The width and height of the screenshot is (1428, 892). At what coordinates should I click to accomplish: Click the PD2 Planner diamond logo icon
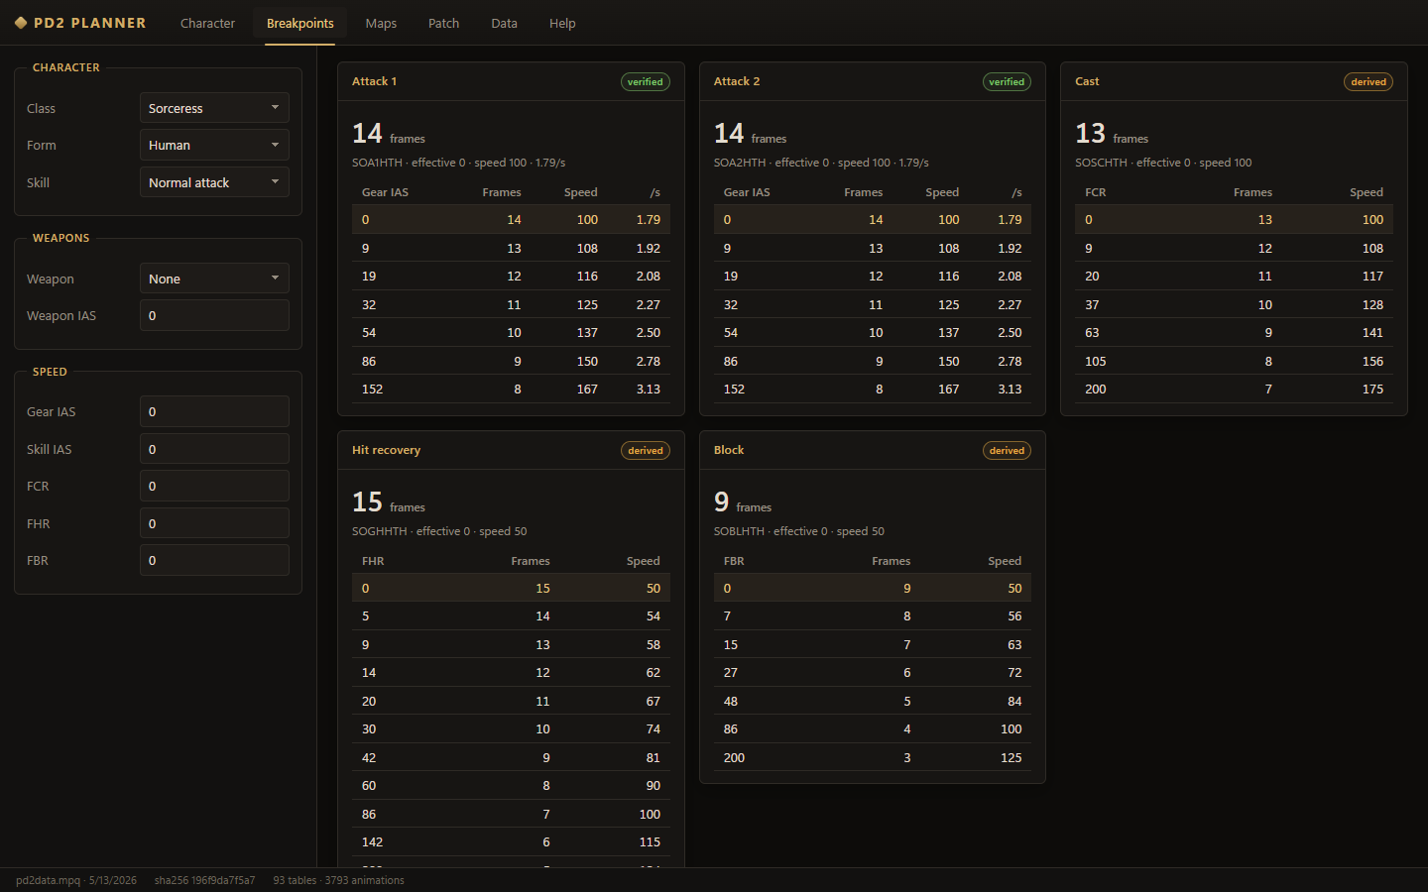pos(21,23)
